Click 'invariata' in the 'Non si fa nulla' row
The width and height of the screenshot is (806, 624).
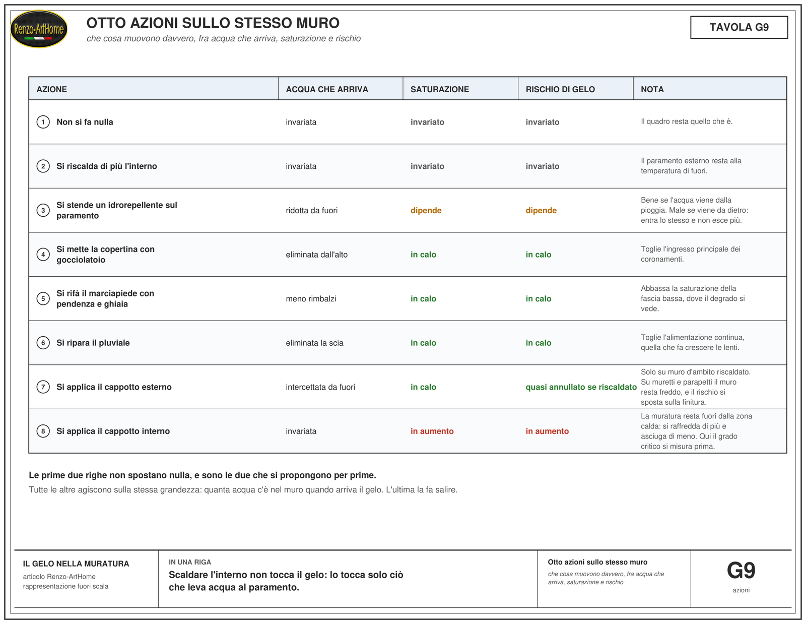301,122
